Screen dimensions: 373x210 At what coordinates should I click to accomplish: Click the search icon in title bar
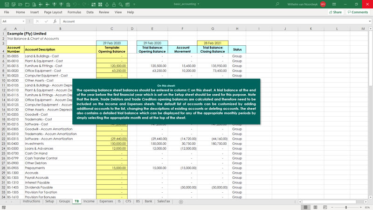coord(277,4)
